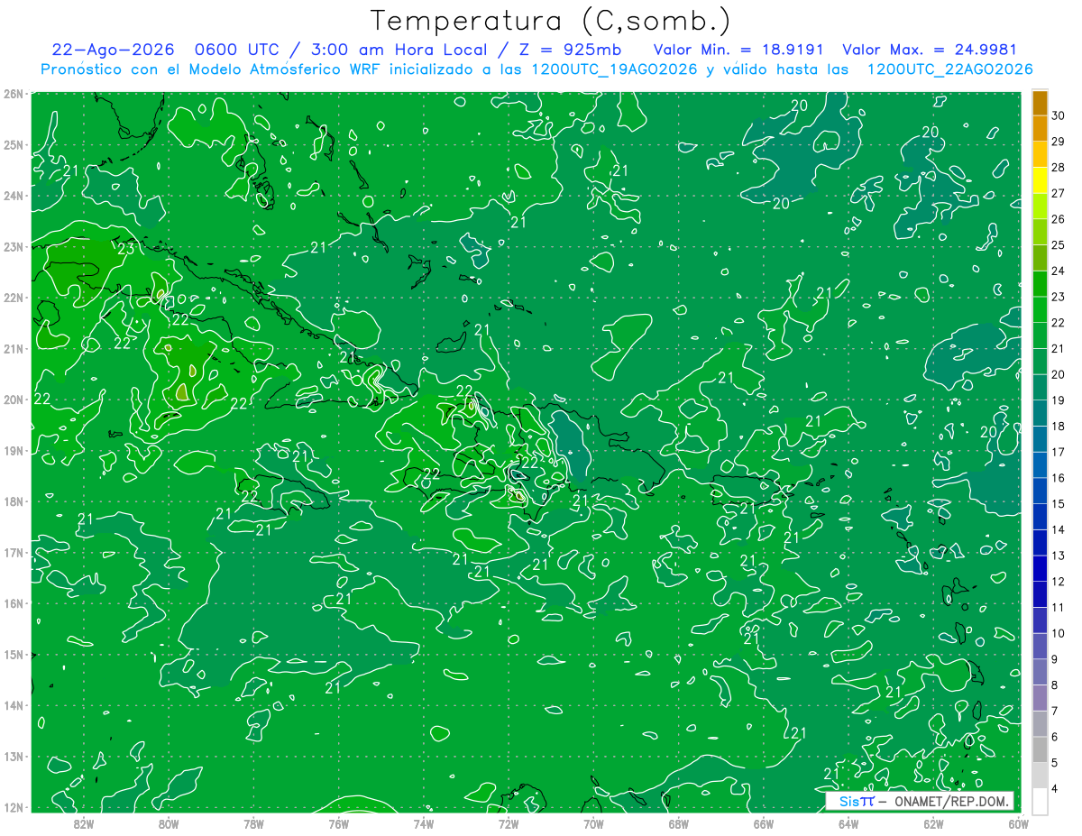Click the '20N' latitude axis label
The height and width of the screenshot is (836, 1082).
[13, 400]
